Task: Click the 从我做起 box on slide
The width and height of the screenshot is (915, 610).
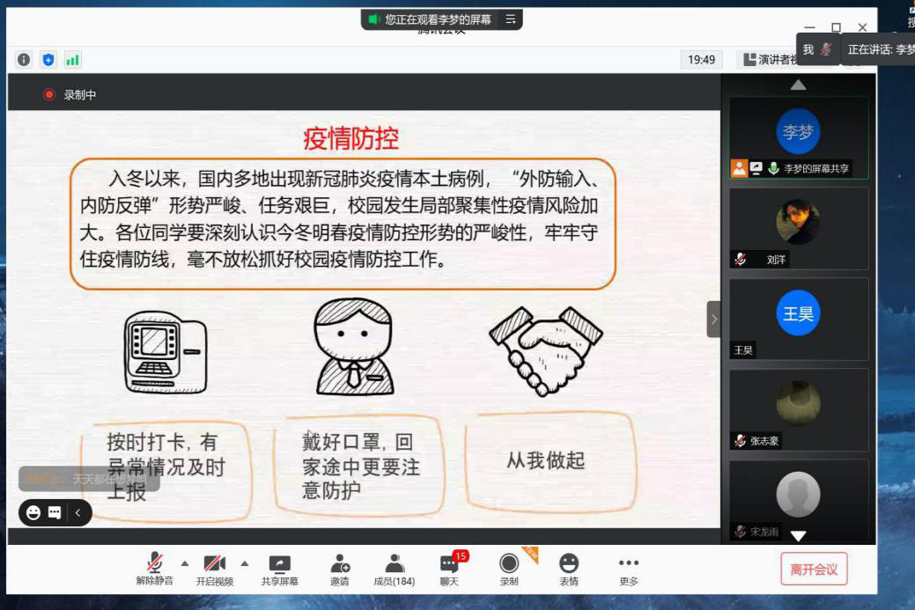Action: pos(550,461)
